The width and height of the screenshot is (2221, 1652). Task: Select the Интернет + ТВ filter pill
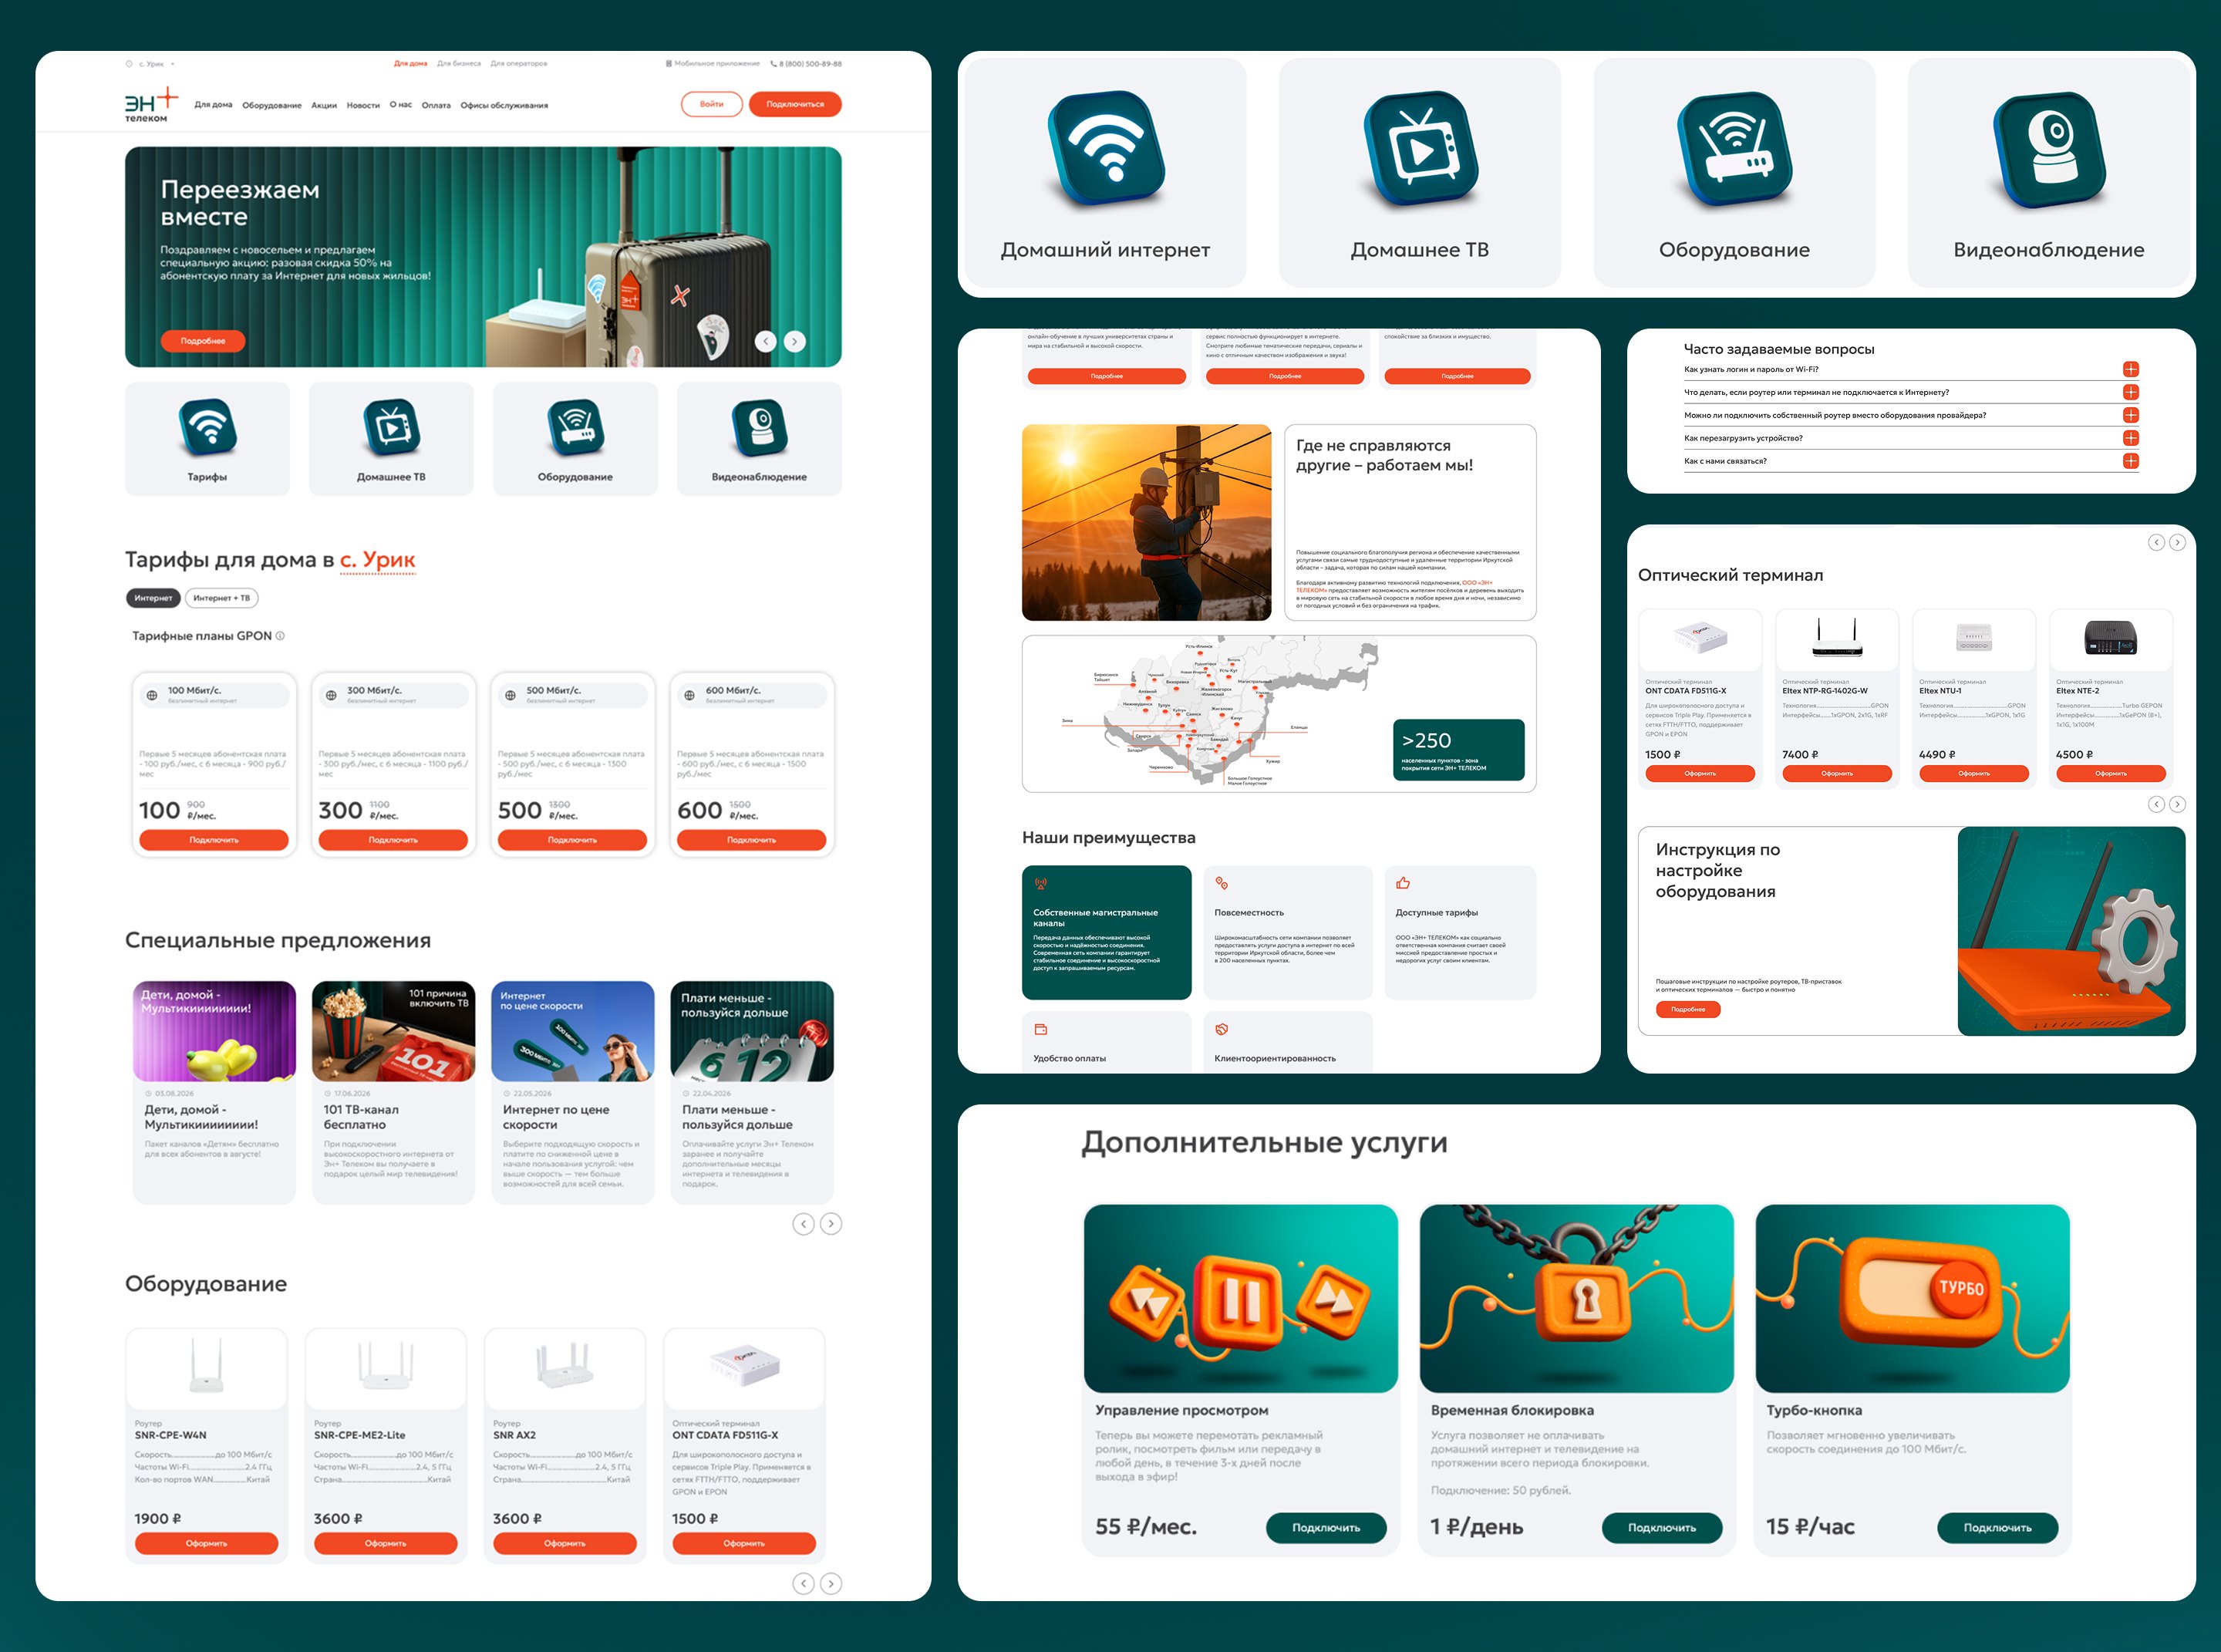[222, 598]
